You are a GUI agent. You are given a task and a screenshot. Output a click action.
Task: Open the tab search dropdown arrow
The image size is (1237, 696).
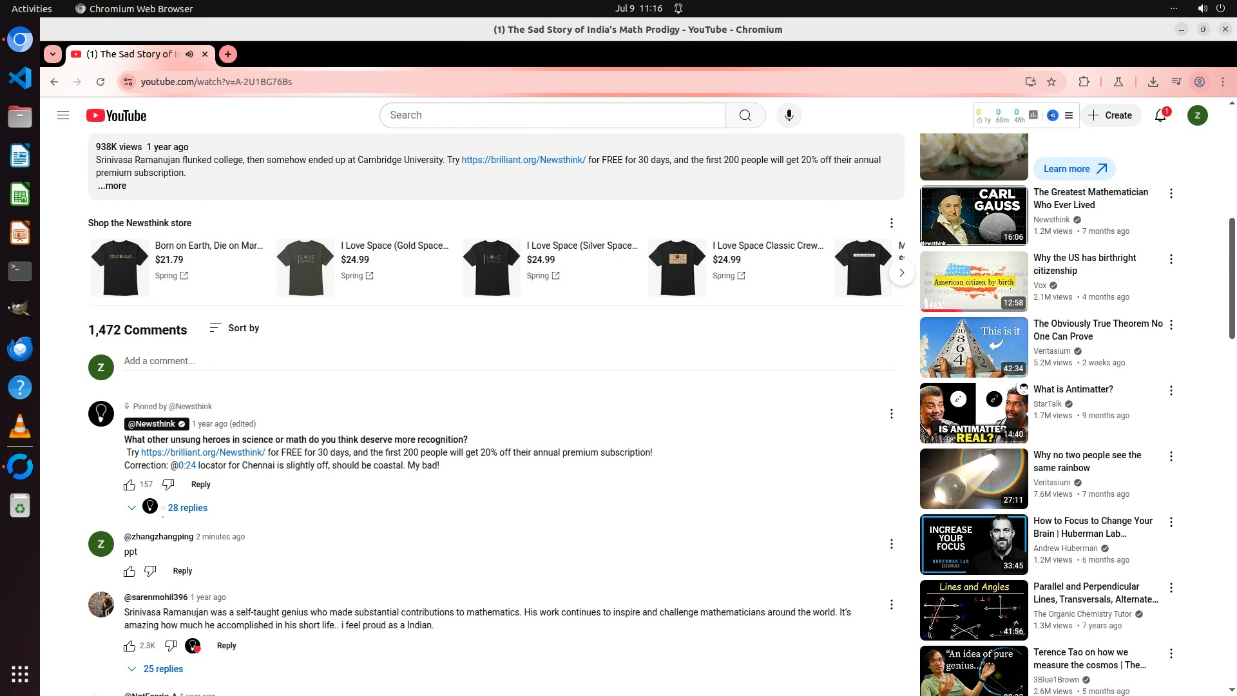pyautogui.click(x=53, y=54)
